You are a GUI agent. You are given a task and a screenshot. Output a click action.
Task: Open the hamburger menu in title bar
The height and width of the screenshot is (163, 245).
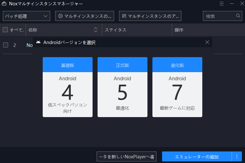click(x=222, y=4)
